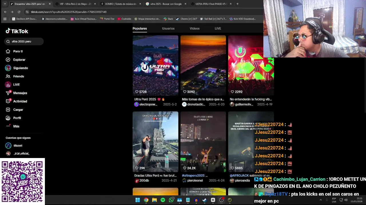This screenshot has width=366, height=205.
Task: Open guillermoliv... user profile link
Action: point(242,104)
